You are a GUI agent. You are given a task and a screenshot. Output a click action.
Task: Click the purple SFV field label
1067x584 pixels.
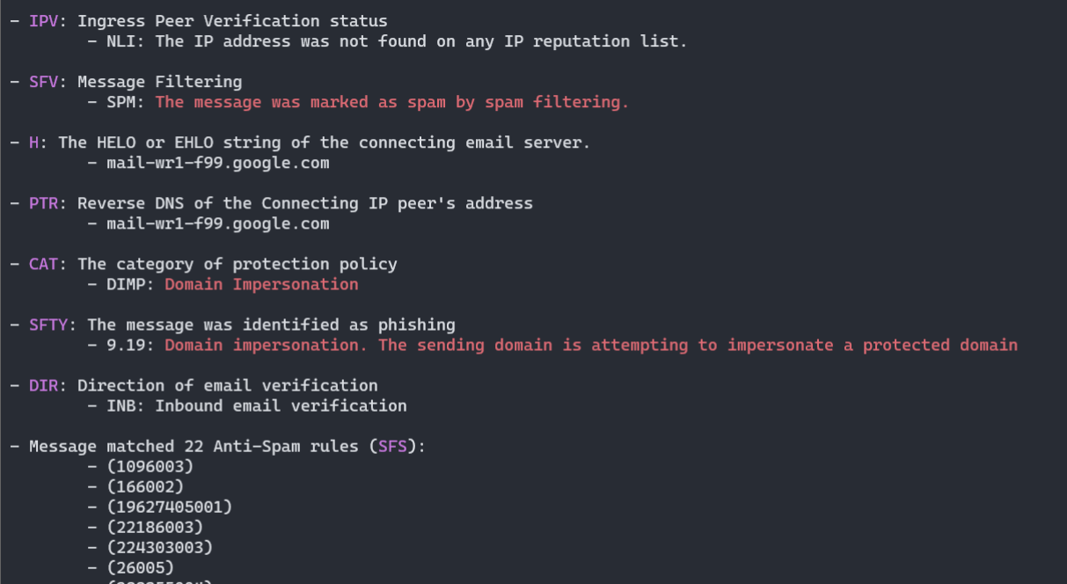click(43, 82)
